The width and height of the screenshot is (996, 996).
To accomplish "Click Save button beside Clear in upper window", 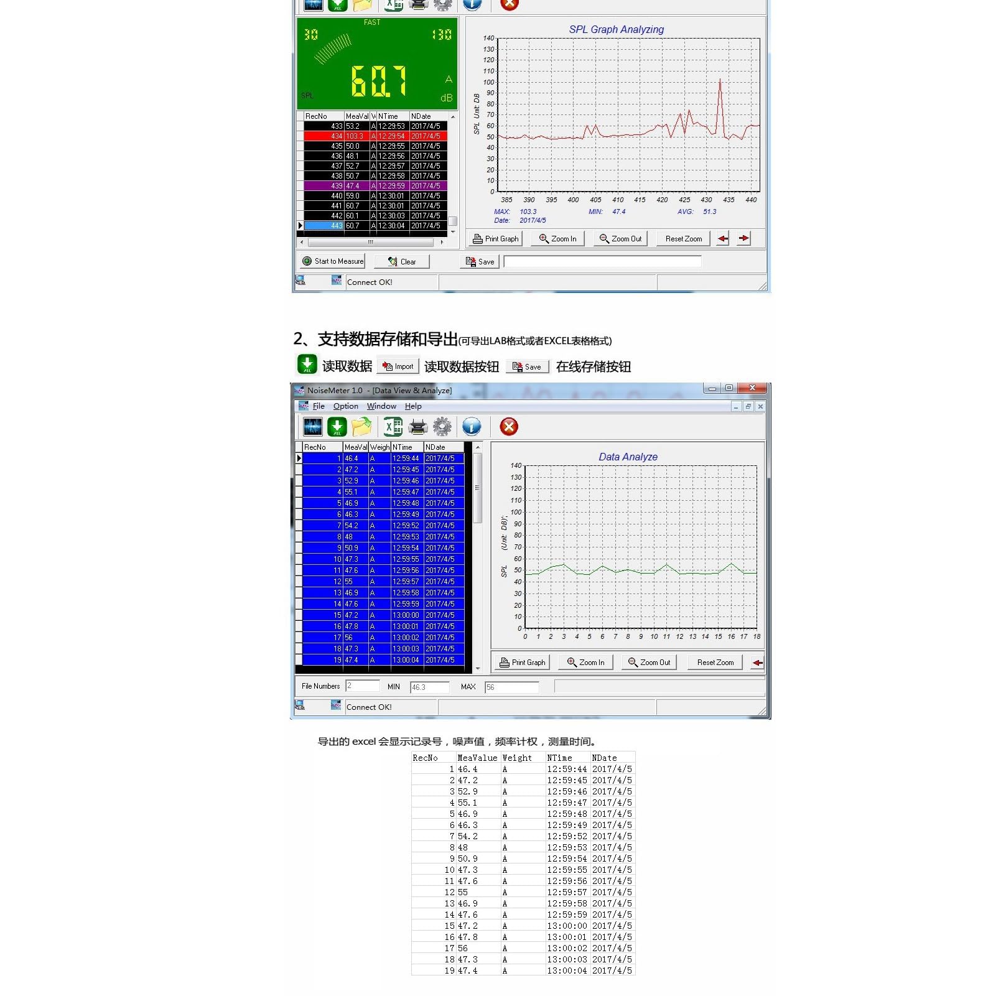I will 480,262.
